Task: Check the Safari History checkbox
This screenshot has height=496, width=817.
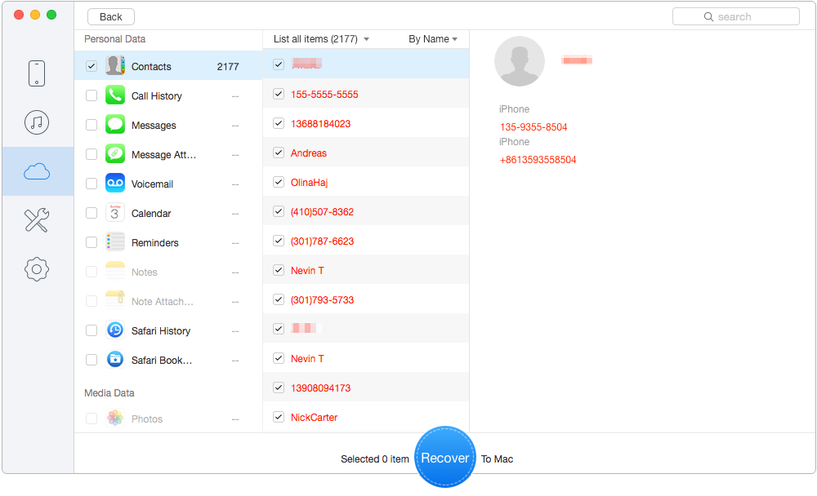Action: pyautogui.click(x=92, y=330)
